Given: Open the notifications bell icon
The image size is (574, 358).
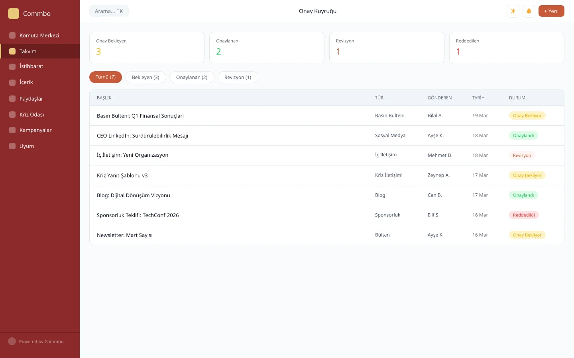Looking at the screenshot, I should (x=529, y=11).
